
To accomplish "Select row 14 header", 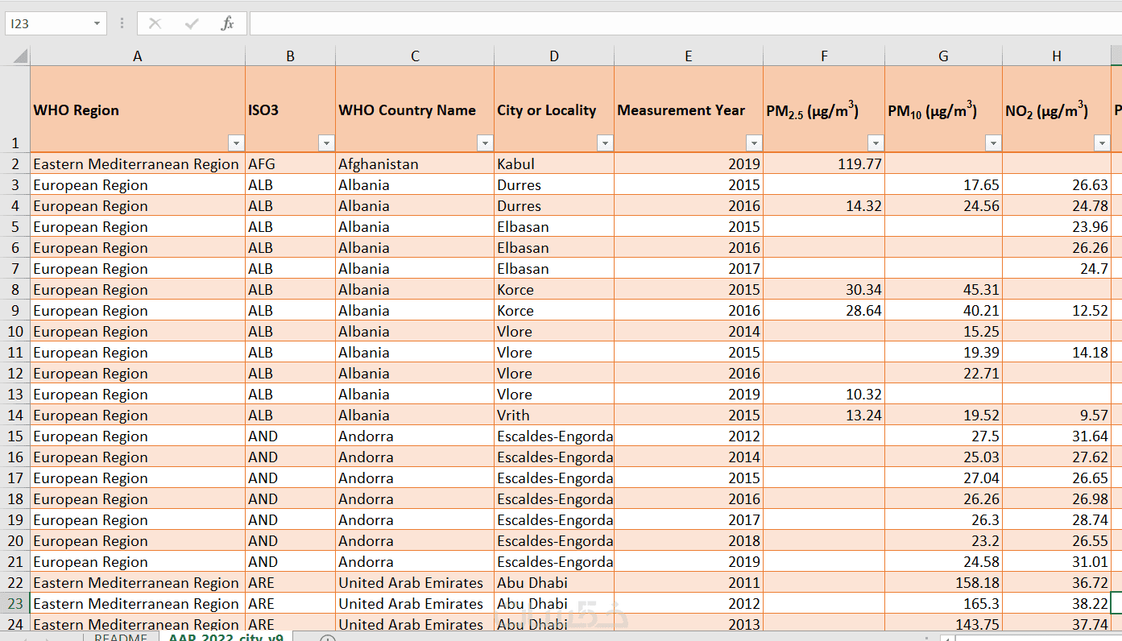I will pyautogui.click(x=15, y=416).
